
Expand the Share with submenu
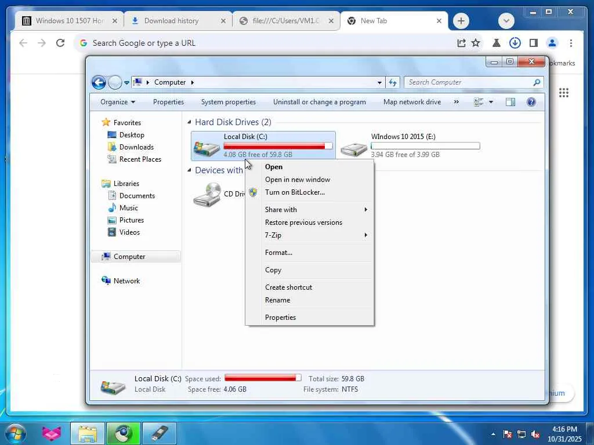(x=310, y=210)
